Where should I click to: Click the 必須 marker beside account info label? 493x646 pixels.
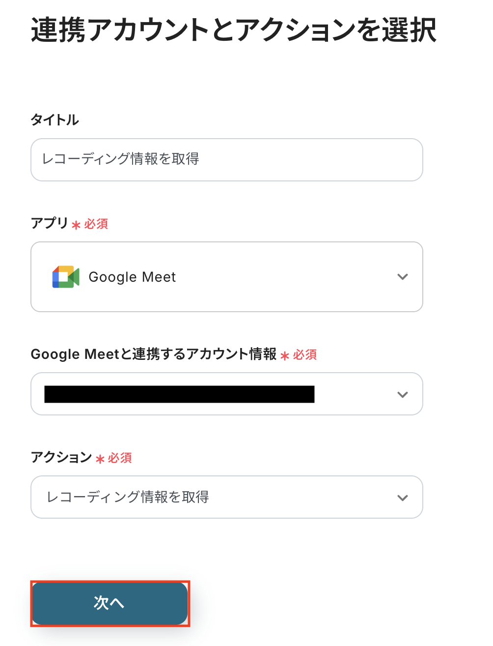pos(305,355)
